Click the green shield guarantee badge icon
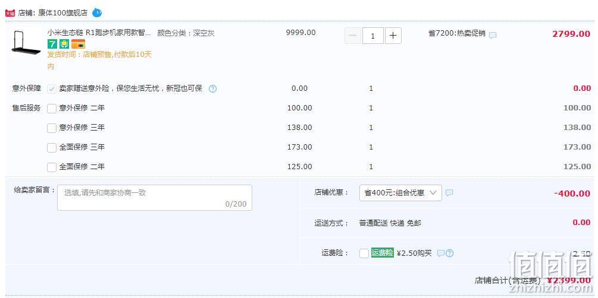Image resolution: width=598 pixels, height=298 pixels. [x=64, y=44]
